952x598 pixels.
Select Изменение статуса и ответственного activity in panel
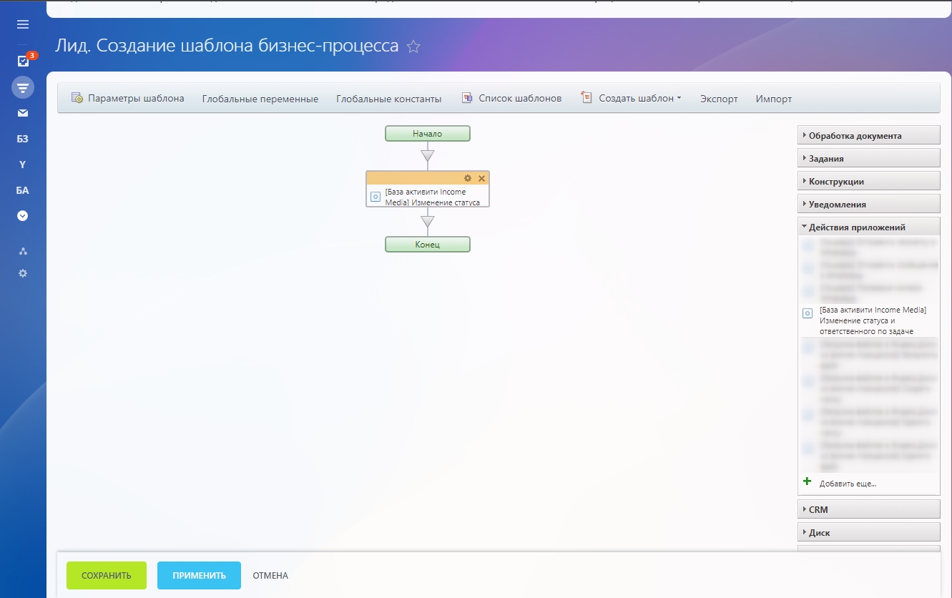pos(868,320)
